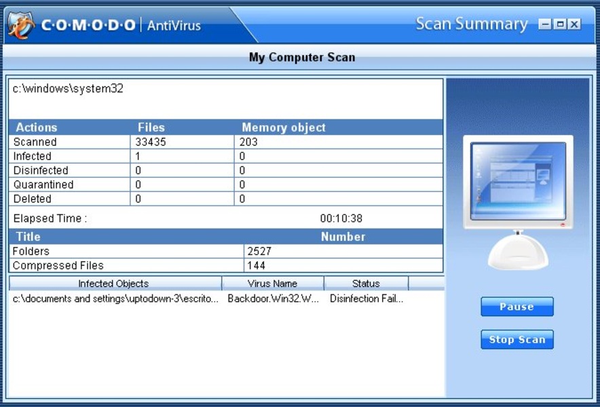The height and width of the screenshot is (407, 600).
Task: Click the memory object count 203
Action: pyautogui.click(x=248, y=142)
